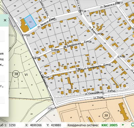The height and width of the screenshot is (128, 134).
Task: Click the PT24 point marker
Action: 34,58
